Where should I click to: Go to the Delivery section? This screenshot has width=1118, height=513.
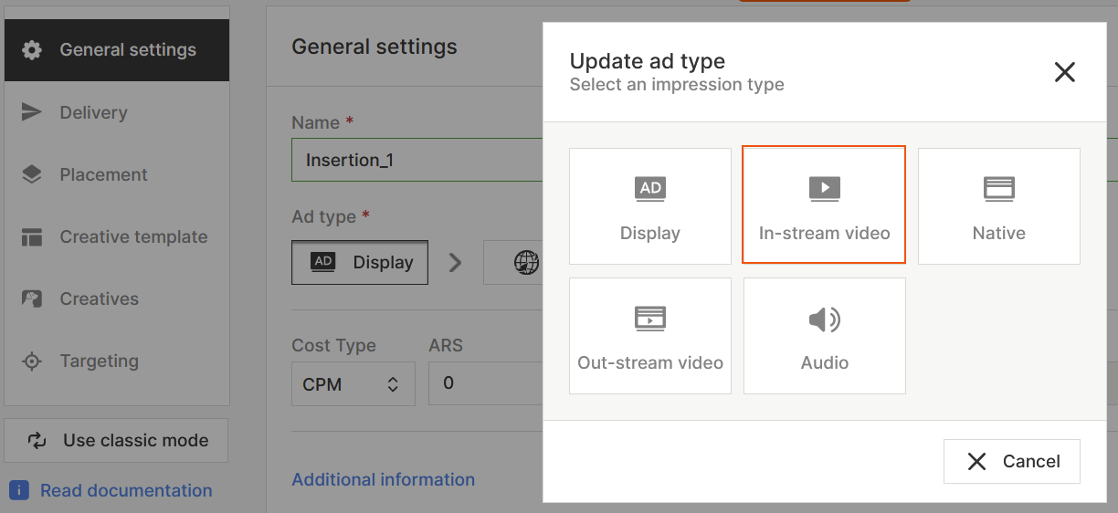point(117,112)
